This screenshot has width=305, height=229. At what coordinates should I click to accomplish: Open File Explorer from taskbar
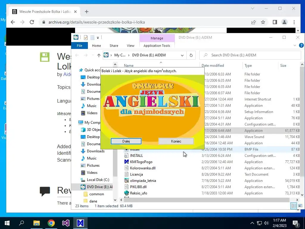pyautogui.click(x=36, y=223)
